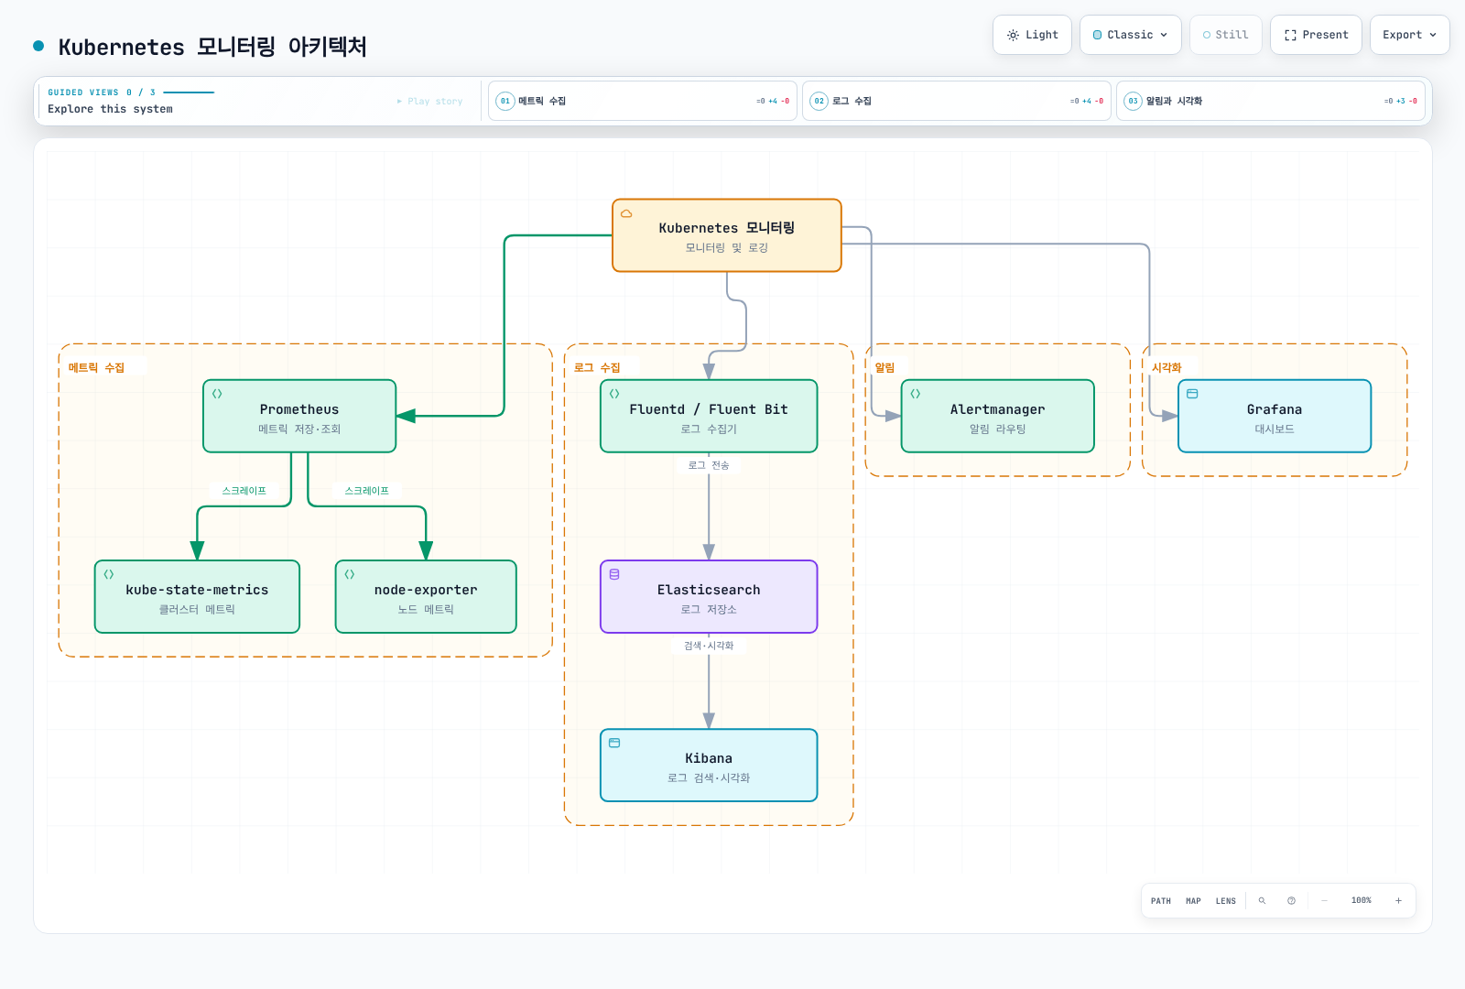Click cloud icon on Kubernetes 모니터링 node
This screenshot has height=989, width=1465.
point(626,213)
